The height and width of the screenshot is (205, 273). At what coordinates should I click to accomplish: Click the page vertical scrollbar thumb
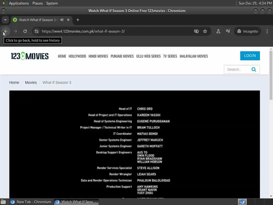point(271,75)
